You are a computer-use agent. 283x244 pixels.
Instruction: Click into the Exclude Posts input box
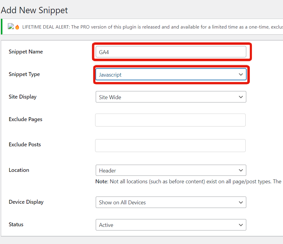click(x=170, y=145)
